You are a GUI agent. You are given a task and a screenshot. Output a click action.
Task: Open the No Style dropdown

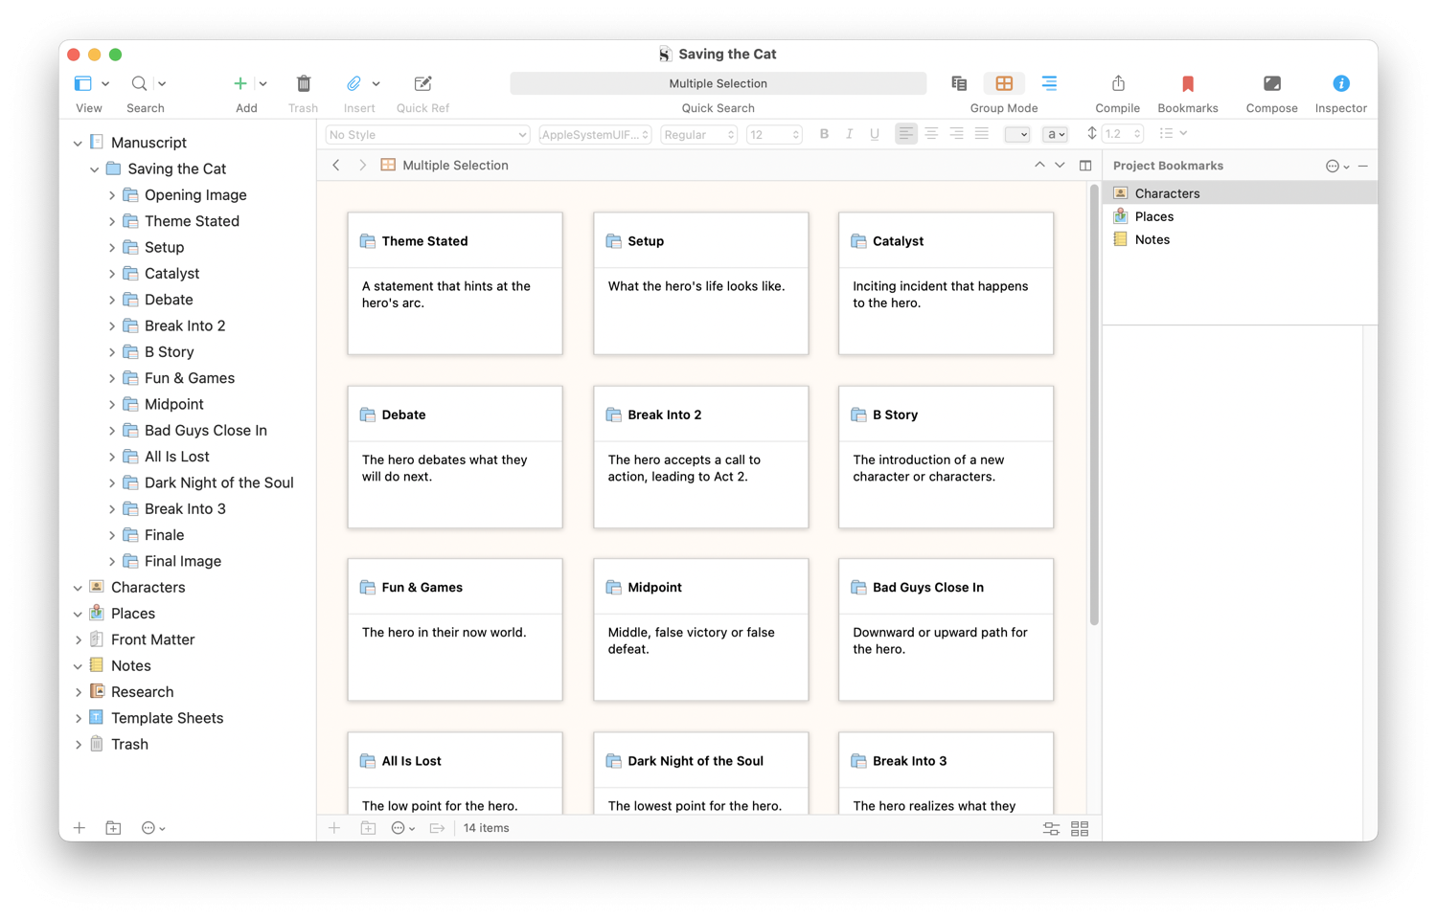(427, 135)
